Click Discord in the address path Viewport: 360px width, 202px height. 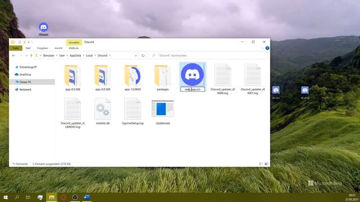click(102, 56)
